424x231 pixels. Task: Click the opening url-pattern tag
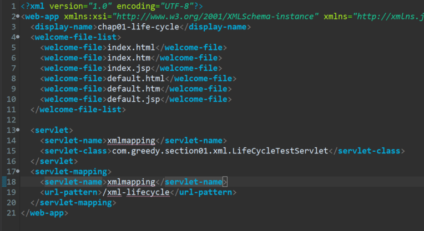coord(71,192)
